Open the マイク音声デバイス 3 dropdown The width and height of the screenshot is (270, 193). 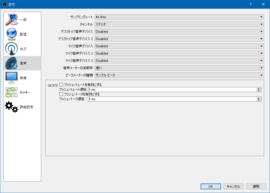point(179,61)
